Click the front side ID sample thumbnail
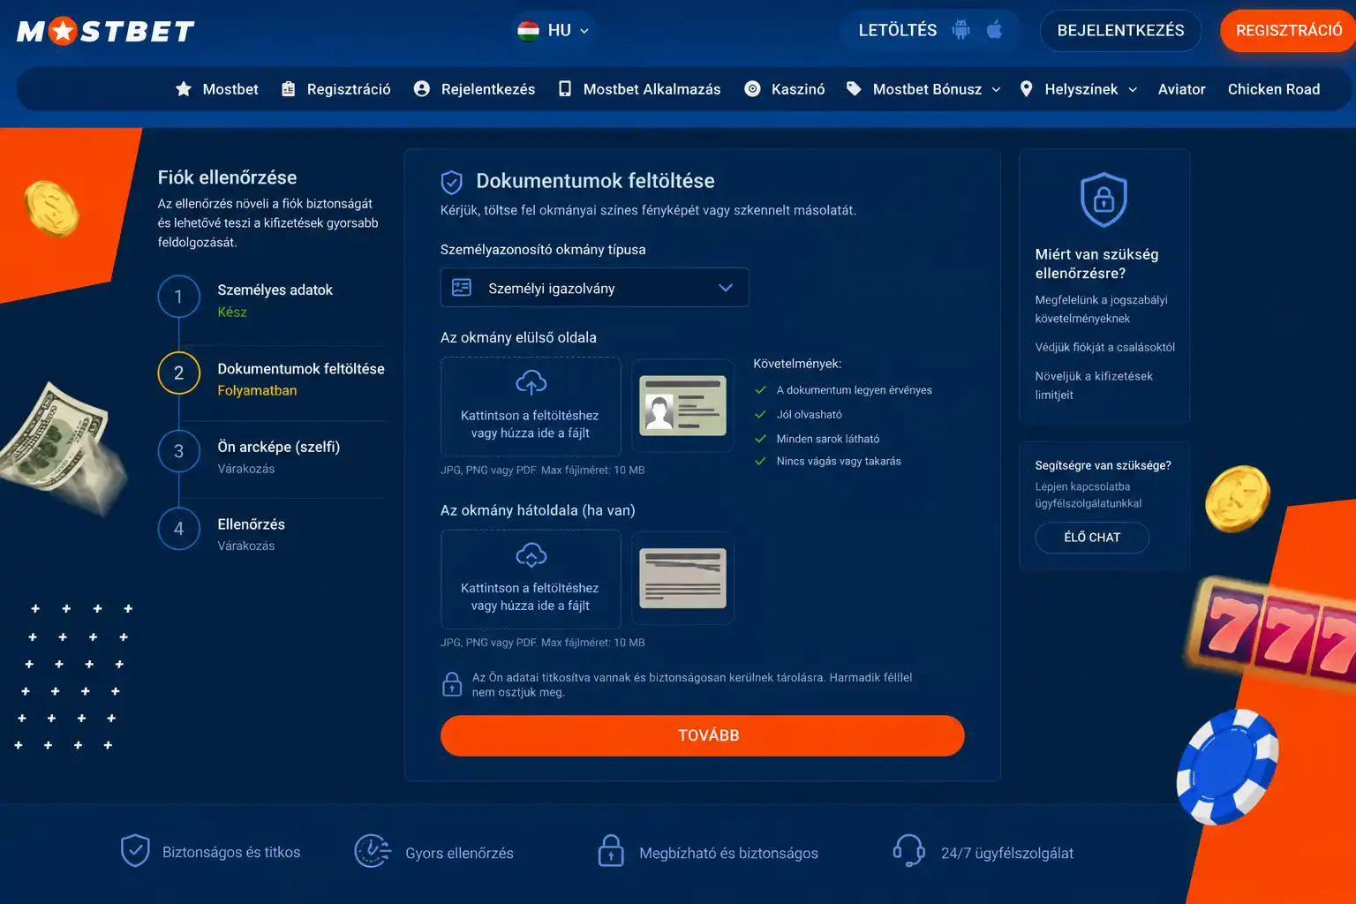Viewport: 1356px width, 904px height. coord(682,406)
